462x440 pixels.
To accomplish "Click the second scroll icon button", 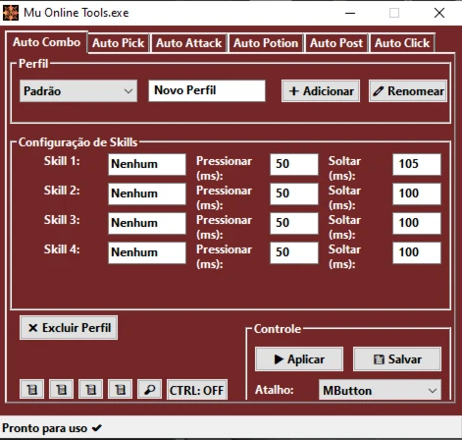I will click(61, 389).
